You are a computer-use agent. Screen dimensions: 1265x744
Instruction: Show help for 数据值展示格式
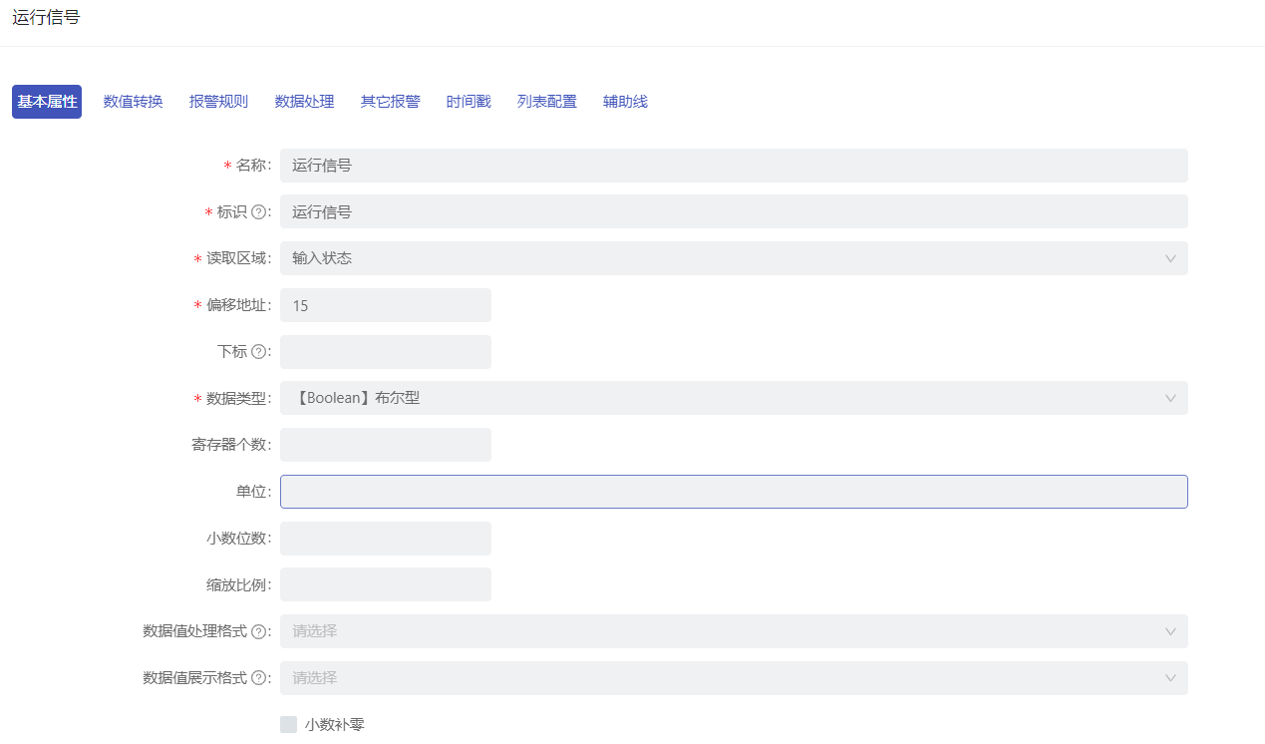258,678
